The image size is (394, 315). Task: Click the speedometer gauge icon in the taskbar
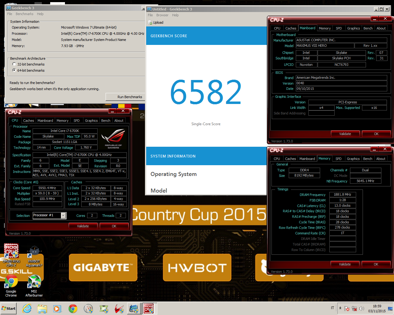click(88, 309)
